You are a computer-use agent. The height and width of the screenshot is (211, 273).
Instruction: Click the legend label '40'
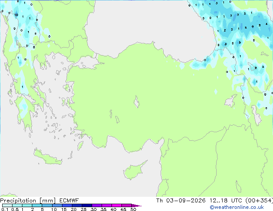113,209
